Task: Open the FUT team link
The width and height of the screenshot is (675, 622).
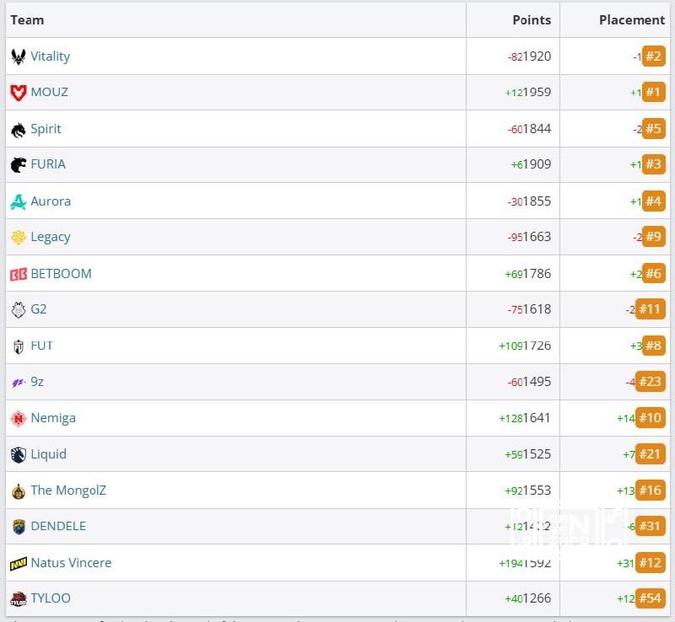Action: click(x=41, y=346)
